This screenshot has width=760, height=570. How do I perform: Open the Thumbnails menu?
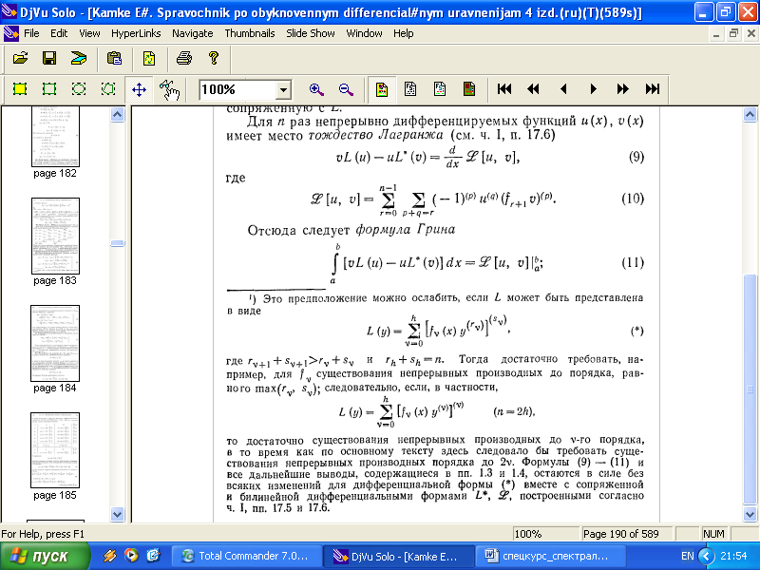coord(250,33)
